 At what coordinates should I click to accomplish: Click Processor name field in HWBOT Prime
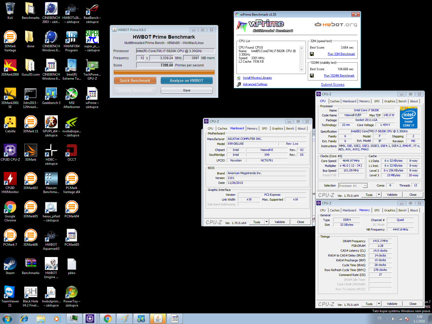pyautogui.click(x=175, y=51)
